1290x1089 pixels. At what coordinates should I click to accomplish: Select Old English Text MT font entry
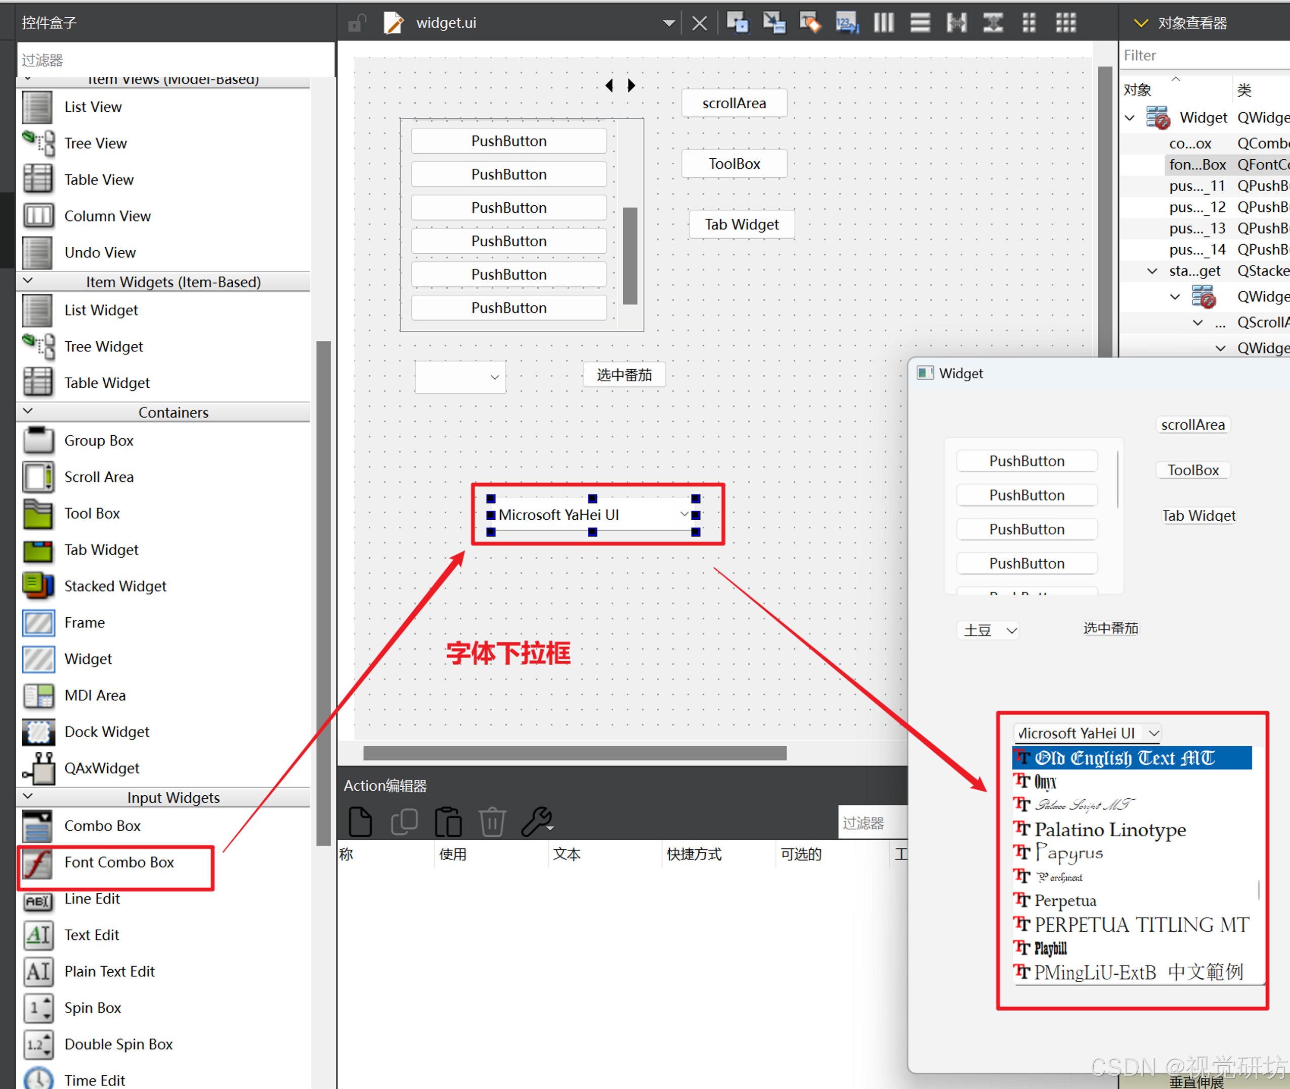pyautogui.click(x=1125, y=757)
